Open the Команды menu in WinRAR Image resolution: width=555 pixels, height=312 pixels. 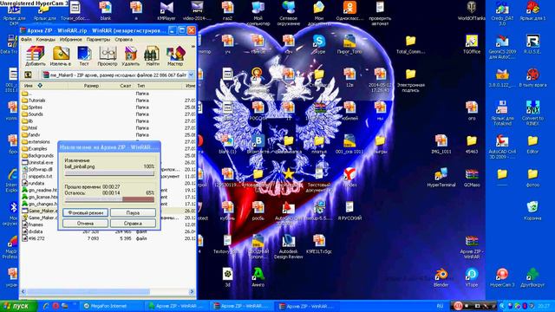tap(46, 39)
